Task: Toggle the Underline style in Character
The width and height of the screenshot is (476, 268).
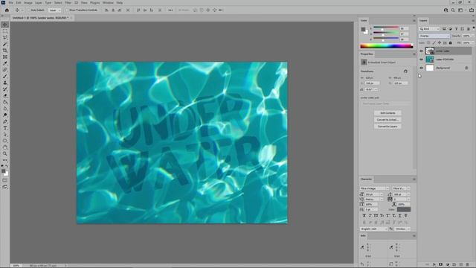Action: pos(400,215)
